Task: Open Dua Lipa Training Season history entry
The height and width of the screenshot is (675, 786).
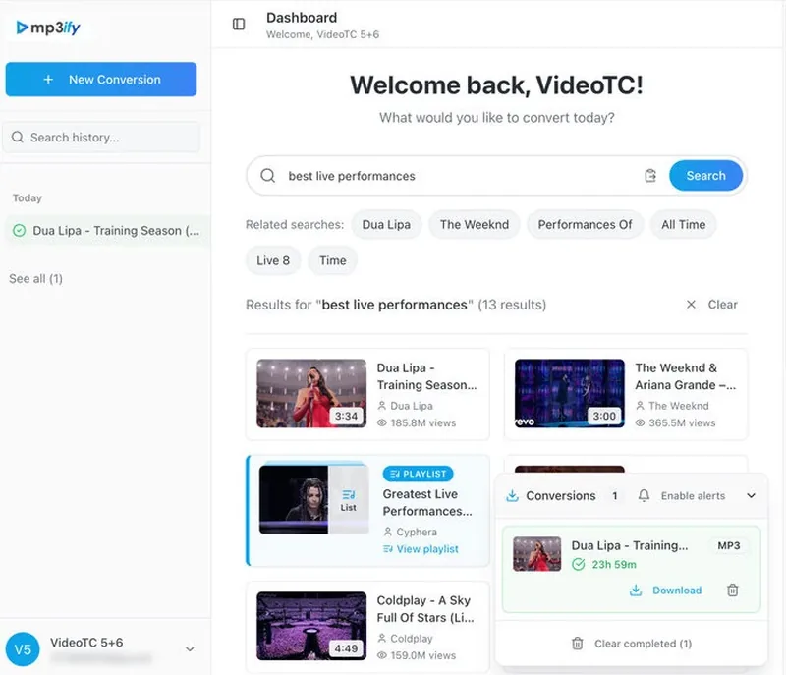Action: [106, 231]
